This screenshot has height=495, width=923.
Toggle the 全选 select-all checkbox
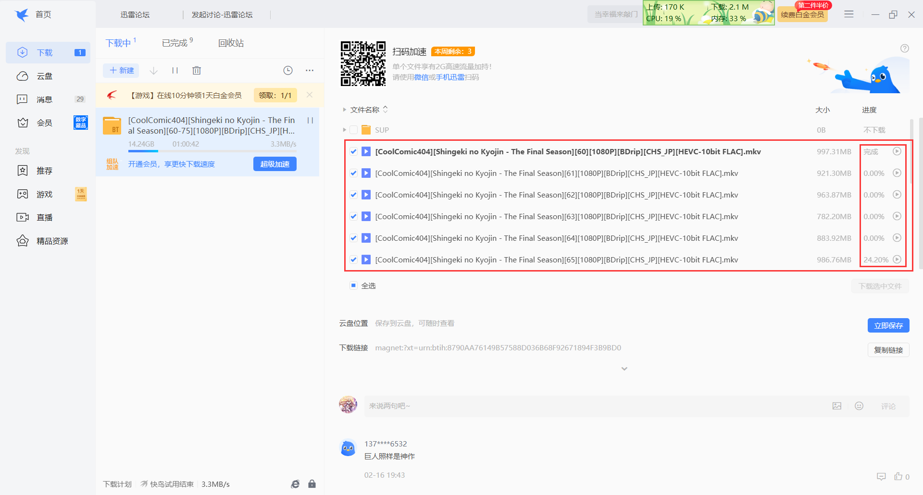pyautogui.click(x=353, y=285)
